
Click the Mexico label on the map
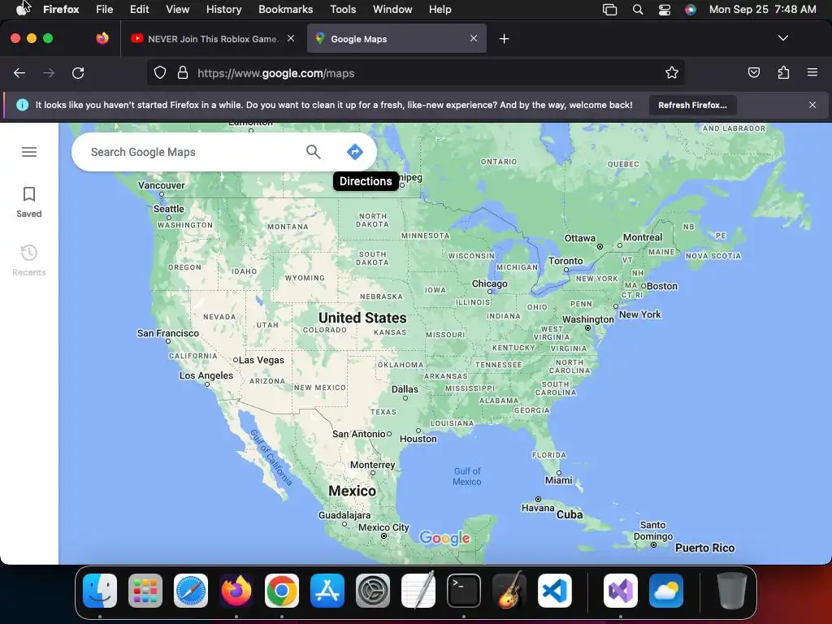click(x=353, y=491)
